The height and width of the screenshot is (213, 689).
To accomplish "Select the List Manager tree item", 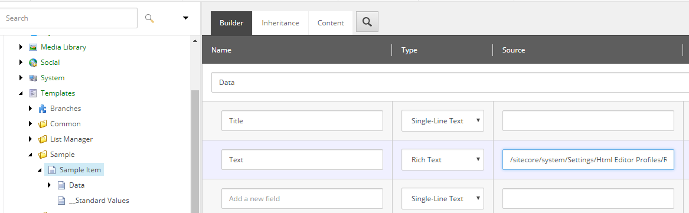I will [x=71, y=139].
